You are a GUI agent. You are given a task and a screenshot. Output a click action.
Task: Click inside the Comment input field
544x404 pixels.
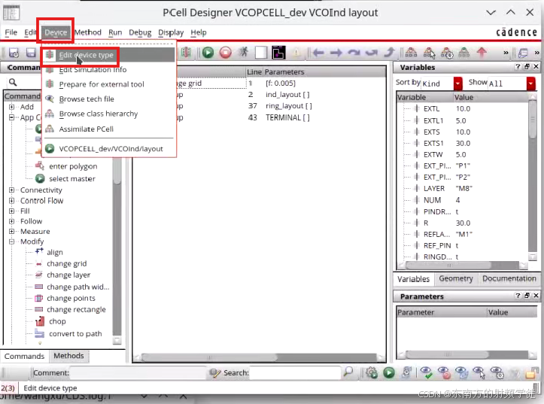tap(138, 373)
